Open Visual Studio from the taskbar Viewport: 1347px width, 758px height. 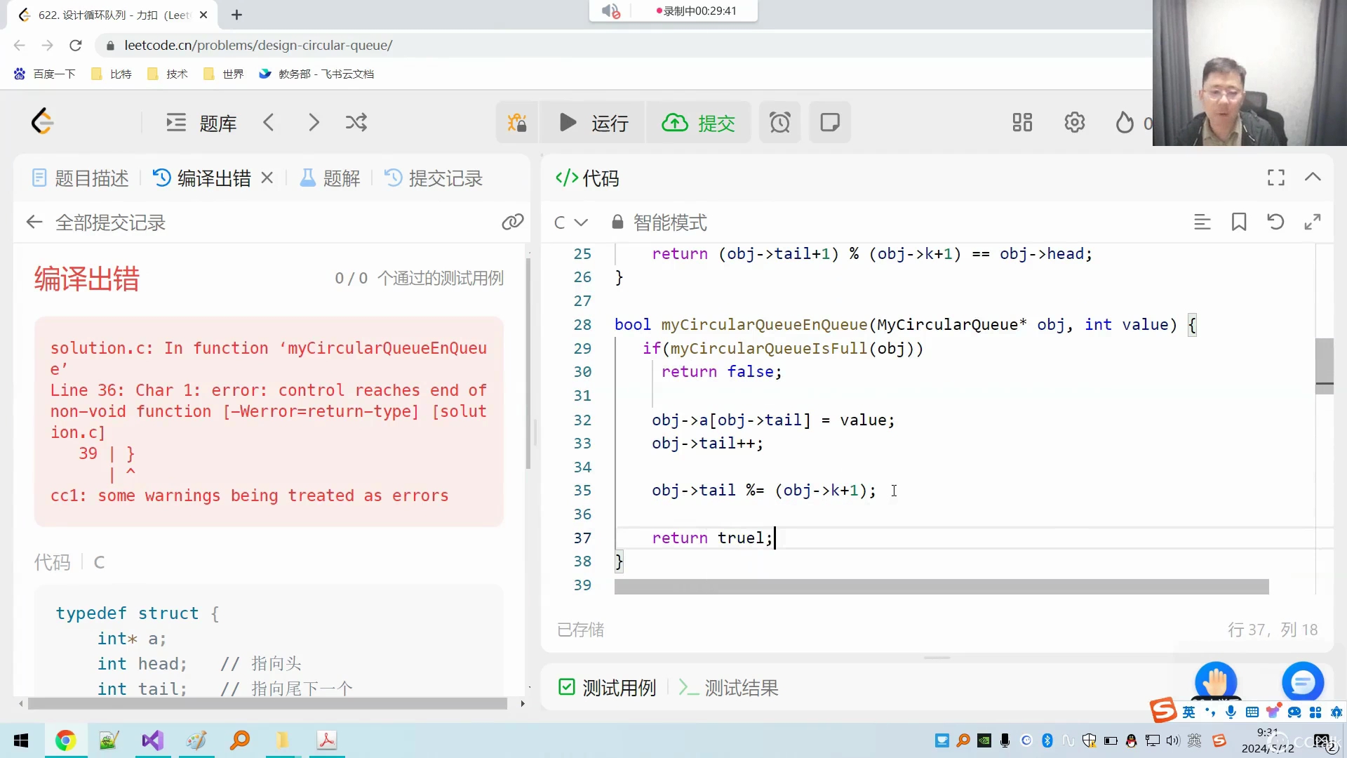point(153,740)
